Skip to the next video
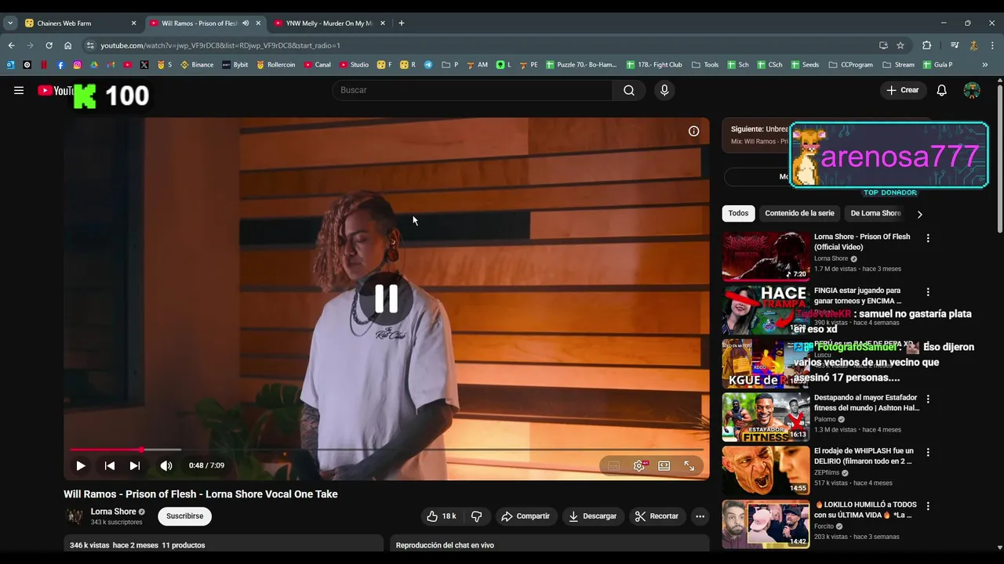Image resolution: width=1004 pixels, height=564 pixels. 135,465
